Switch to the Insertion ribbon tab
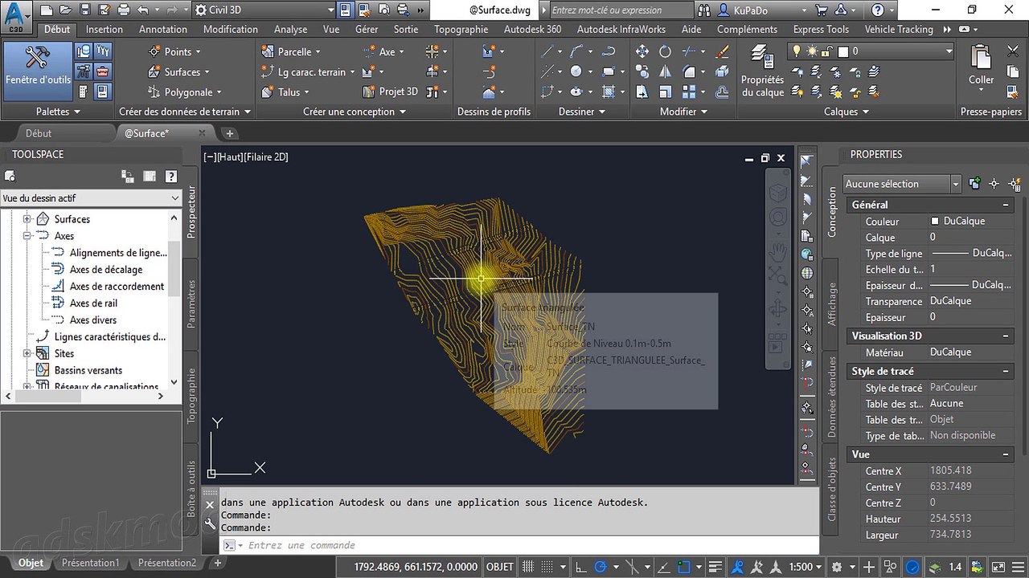Screen dimensions: 1029x578 point(105,30)
